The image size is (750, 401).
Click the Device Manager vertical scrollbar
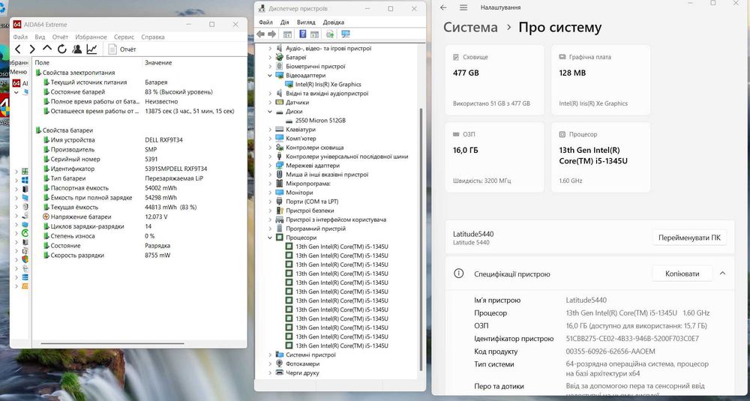(x=421, y=239)
